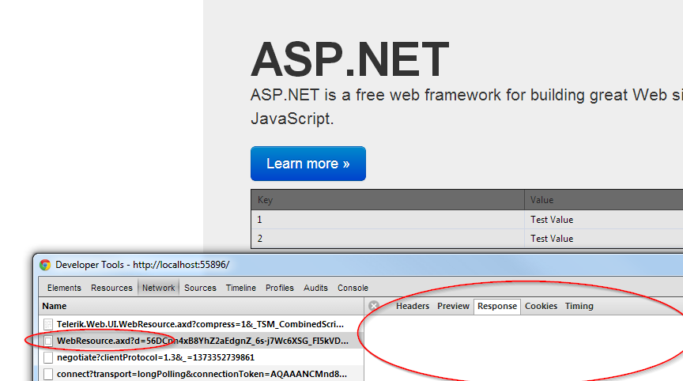Select the Audits tab
This screenshot has height=381, width=683.
coord(315,288)
